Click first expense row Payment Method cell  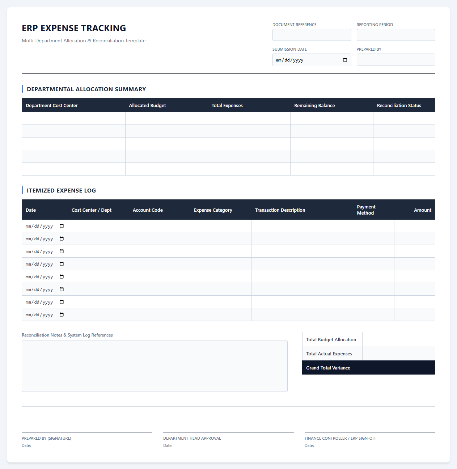point(373,226)
